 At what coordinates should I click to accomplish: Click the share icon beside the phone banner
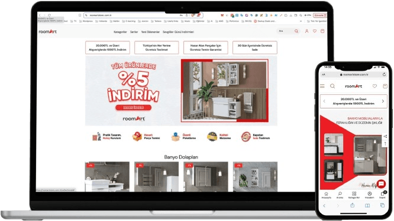[x=385, y=136]
